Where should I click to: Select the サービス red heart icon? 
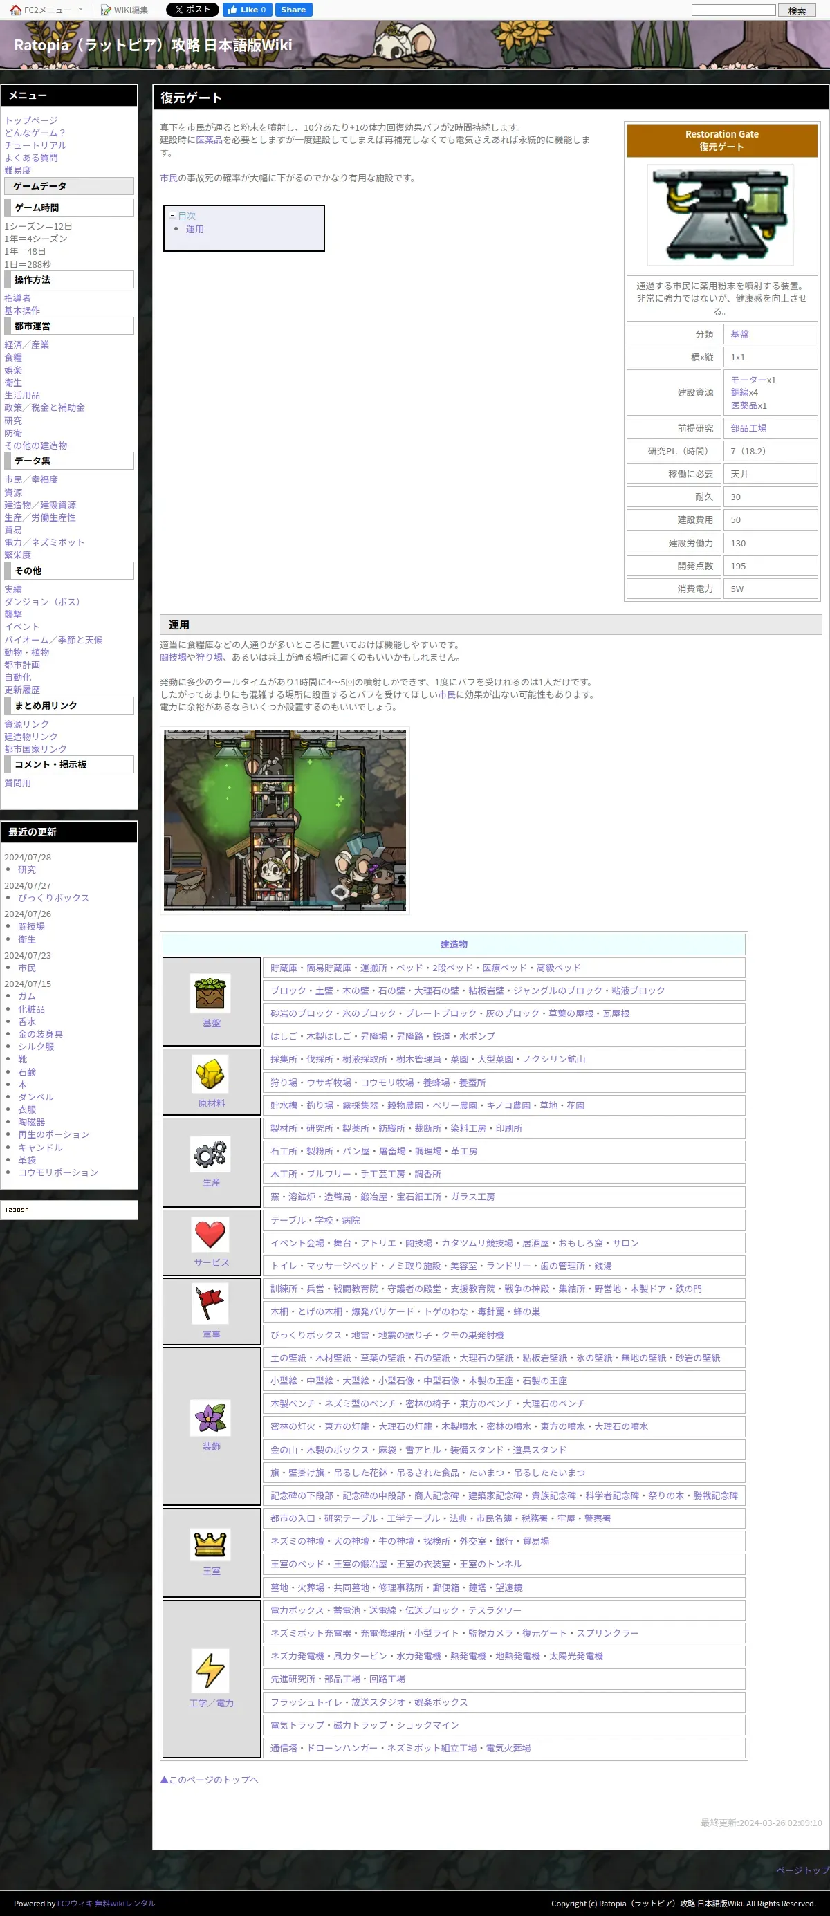click(x=210, y=1234)
